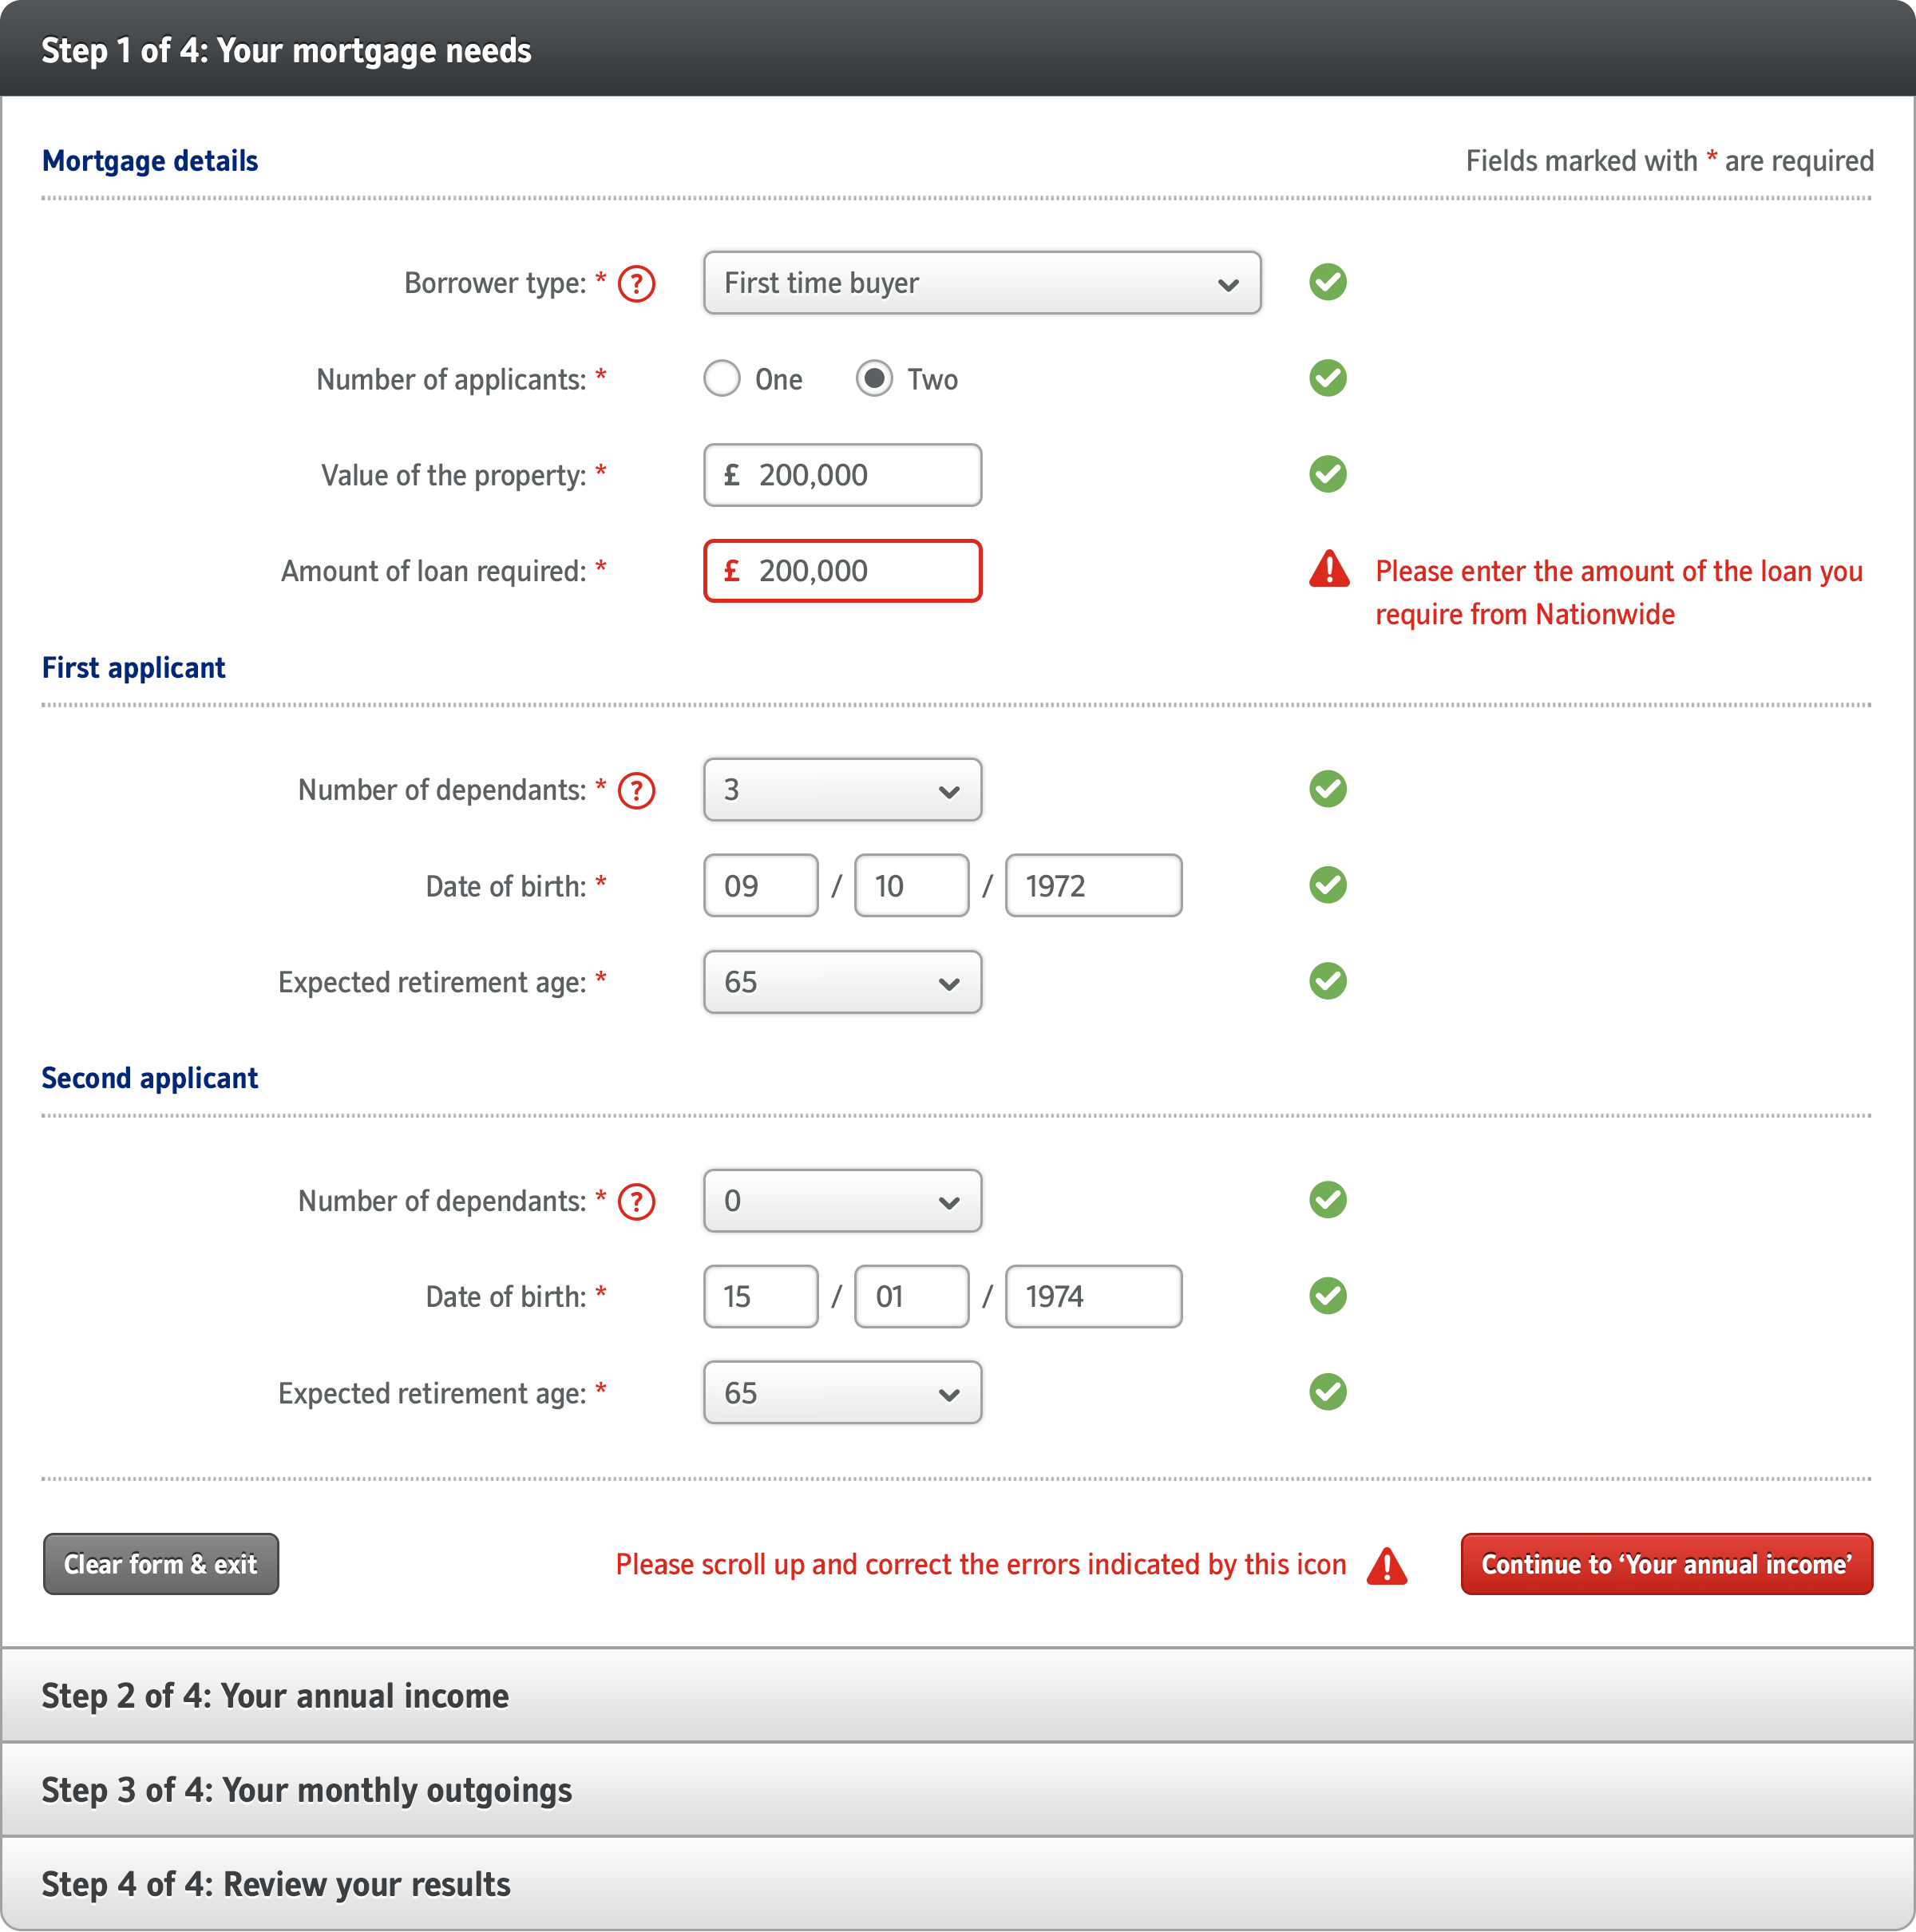Select the Two applicants radio button
This screenshot has height=1932, width=1916.
(x=874, y=379)
